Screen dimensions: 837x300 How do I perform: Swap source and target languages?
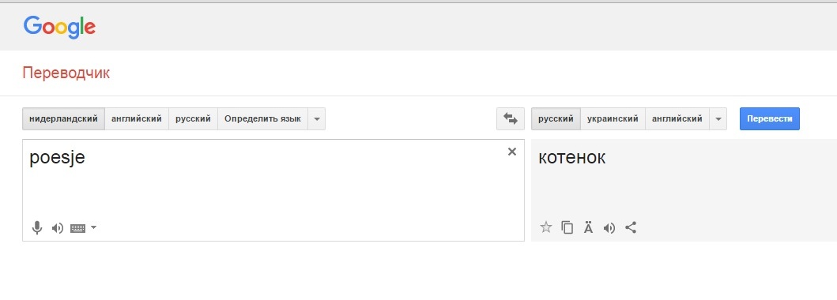point(511,119)
